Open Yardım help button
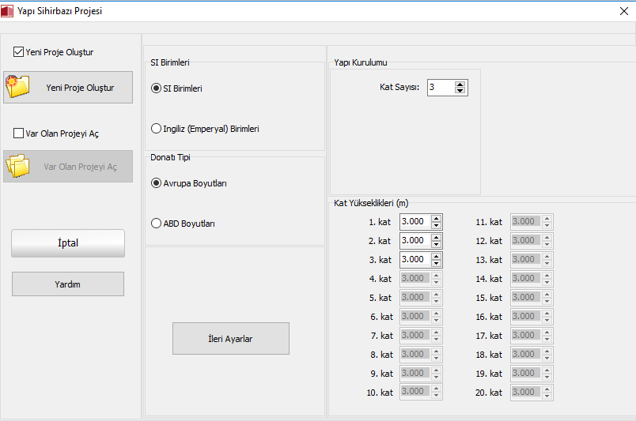 [x=68, y=284]
